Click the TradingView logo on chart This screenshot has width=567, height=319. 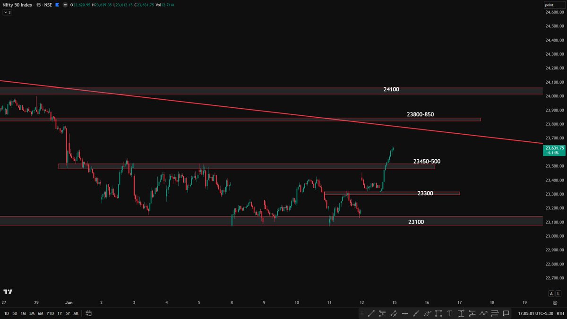(x=8, y=292)
